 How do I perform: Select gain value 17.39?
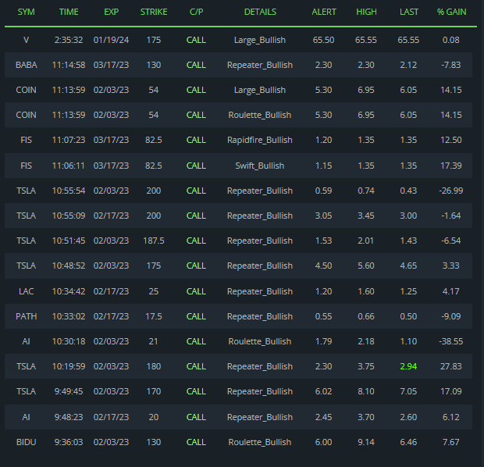coord(451,166)
